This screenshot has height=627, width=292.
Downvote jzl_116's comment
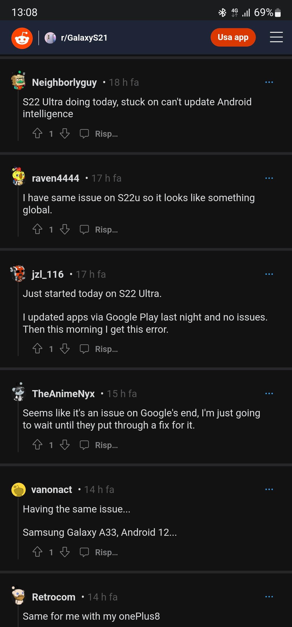[x=65, y=349]
